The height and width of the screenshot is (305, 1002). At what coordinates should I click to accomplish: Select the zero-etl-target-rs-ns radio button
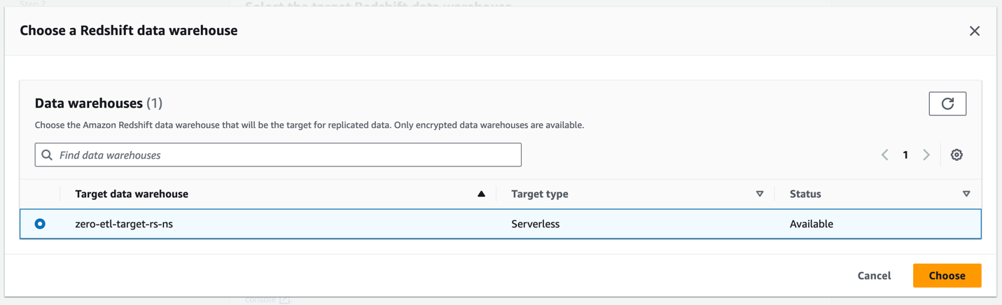40,224
